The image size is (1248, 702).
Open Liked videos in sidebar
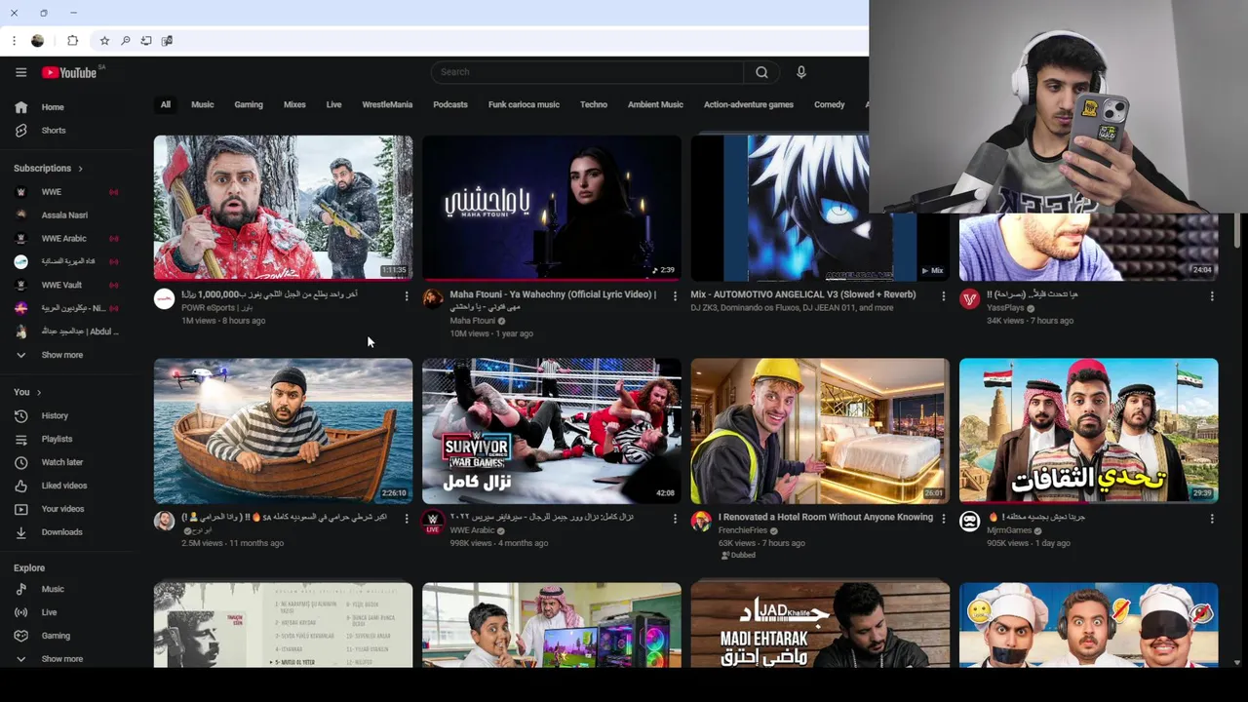(x=64, y=486)
